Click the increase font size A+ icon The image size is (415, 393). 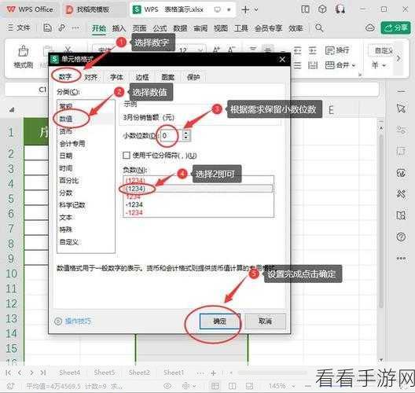pyautogui.click(x=216, y=50)
